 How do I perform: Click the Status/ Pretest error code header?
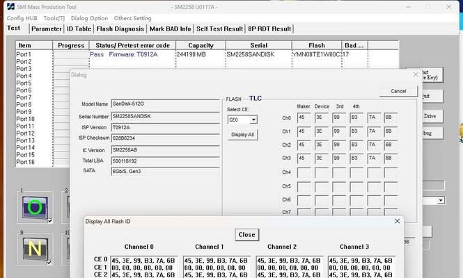pyautogui.click(x=132, y=45)
